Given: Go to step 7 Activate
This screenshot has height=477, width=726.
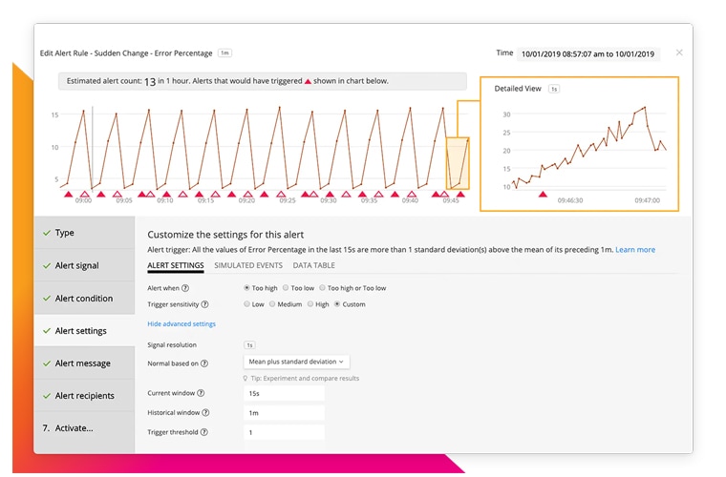Looking at the screenshot, I should click(84, 428).
